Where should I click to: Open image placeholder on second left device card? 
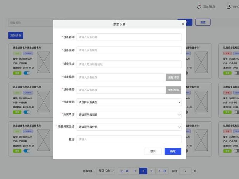[x=43, y=101]
